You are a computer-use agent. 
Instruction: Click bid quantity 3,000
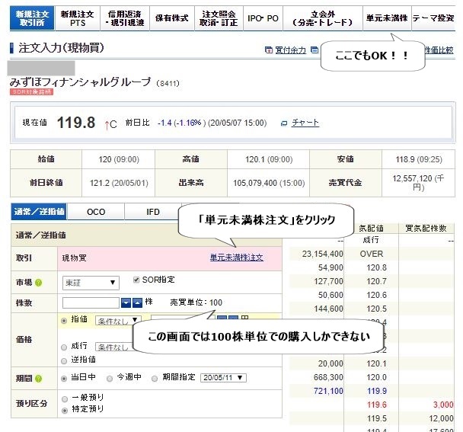point(443,405)
